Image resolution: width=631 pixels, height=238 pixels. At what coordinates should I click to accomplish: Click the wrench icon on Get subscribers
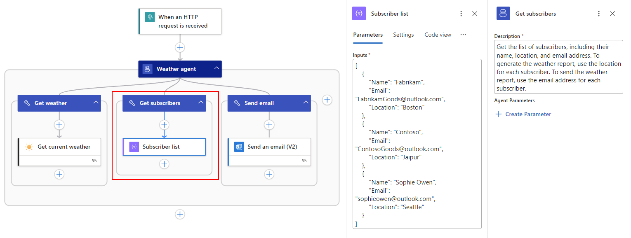(x=132, y=103)
